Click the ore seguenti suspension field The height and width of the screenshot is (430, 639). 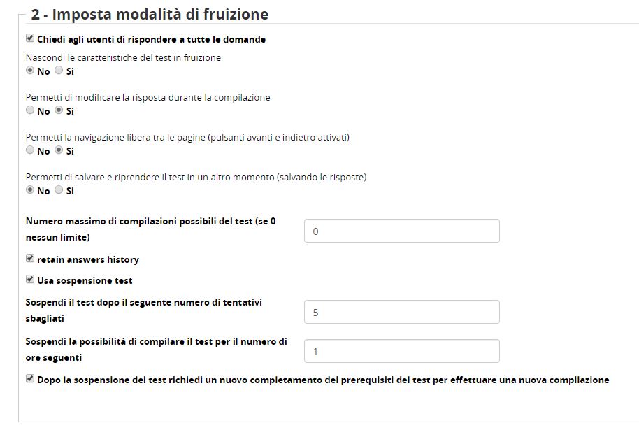pos(401,352)
